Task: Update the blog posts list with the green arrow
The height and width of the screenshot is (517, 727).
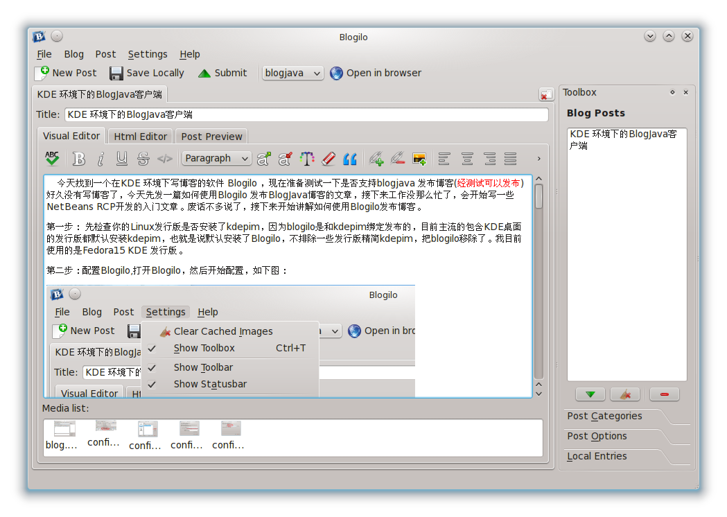Action: (x=590, y=394)
